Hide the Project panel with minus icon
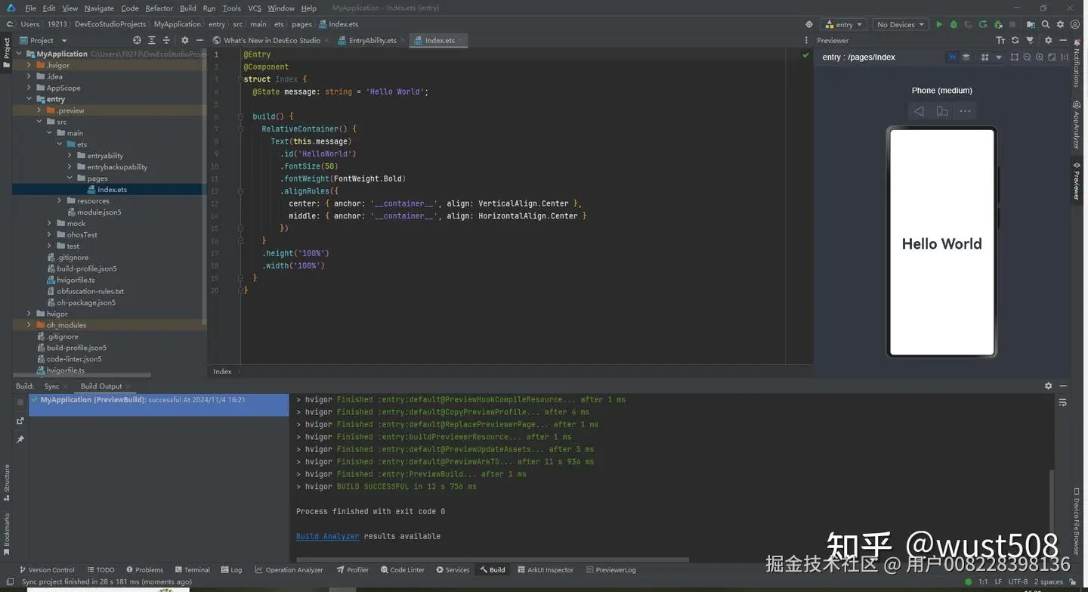The height and width of the screenshot is (592, 1088). point(199,40)
